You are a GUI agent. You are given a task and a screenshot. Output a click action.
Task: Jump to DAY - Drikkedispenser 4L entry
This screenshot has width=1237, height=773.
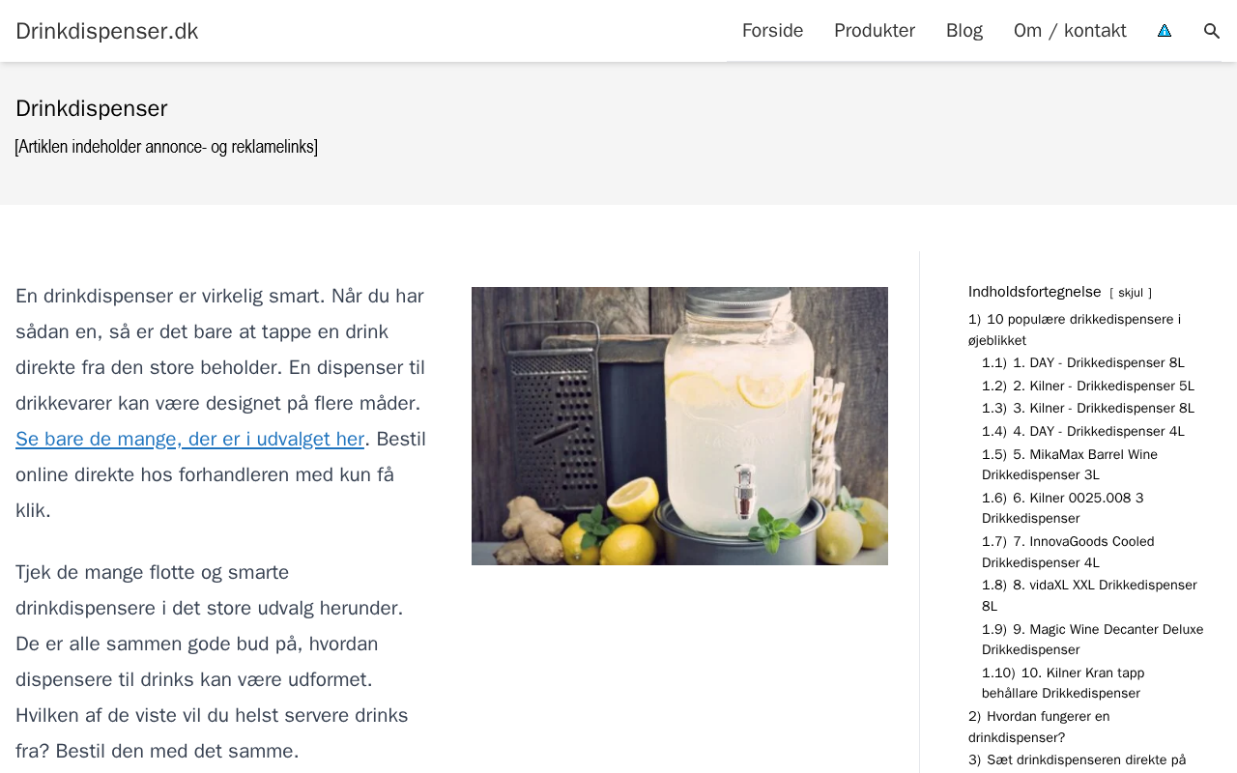(x=1083, y=432)
